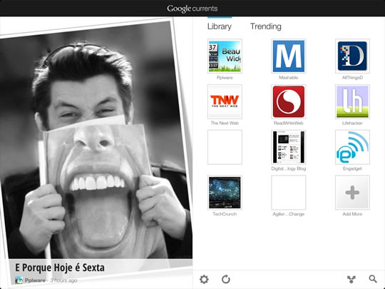385x289 pixels.
Task: Click the Add More plus tile
Action: [352, 193]
